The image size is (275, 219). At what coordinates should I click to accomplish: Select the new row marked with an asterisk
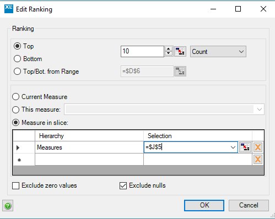click(x=24, y=160)
